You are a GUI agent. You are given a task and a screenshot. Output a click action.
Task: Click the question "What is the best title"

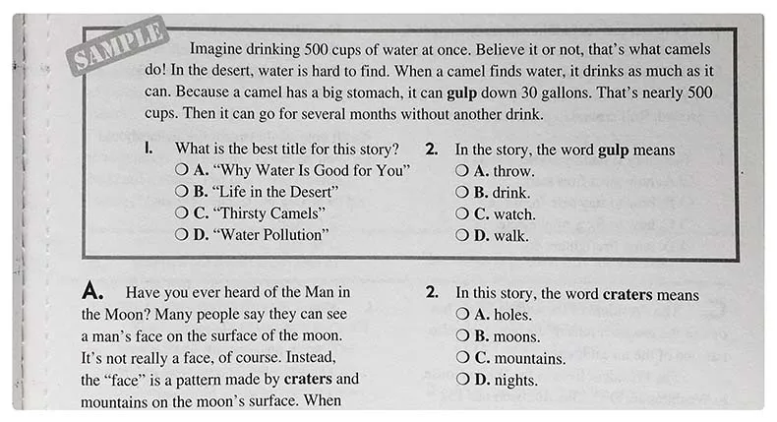(x=286, y=150)
